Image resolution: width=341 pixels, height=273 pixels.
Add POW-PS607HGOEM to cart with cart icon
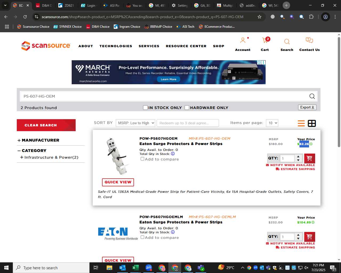pos(310,158)
